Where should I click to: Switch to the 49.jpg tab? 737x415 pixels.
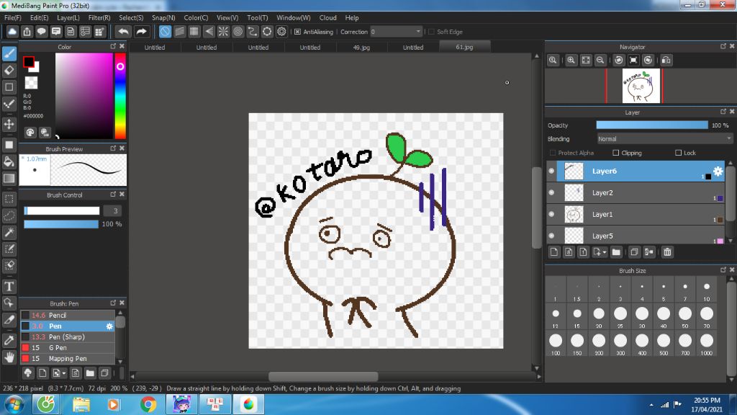tap(361, 47)
